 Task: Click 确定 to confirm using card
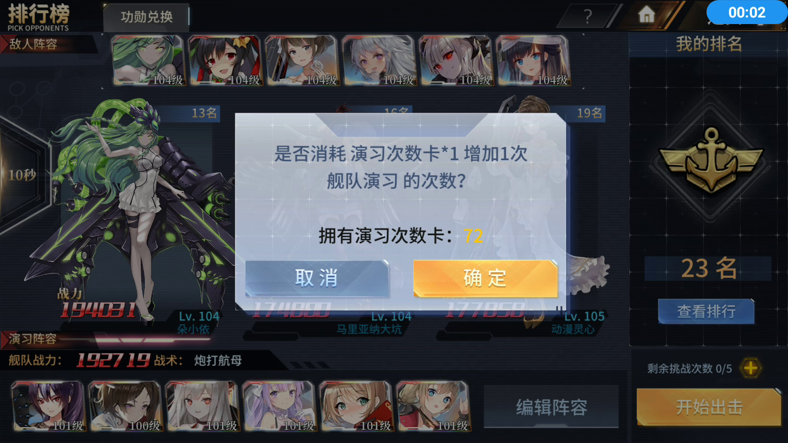(485, 278)
